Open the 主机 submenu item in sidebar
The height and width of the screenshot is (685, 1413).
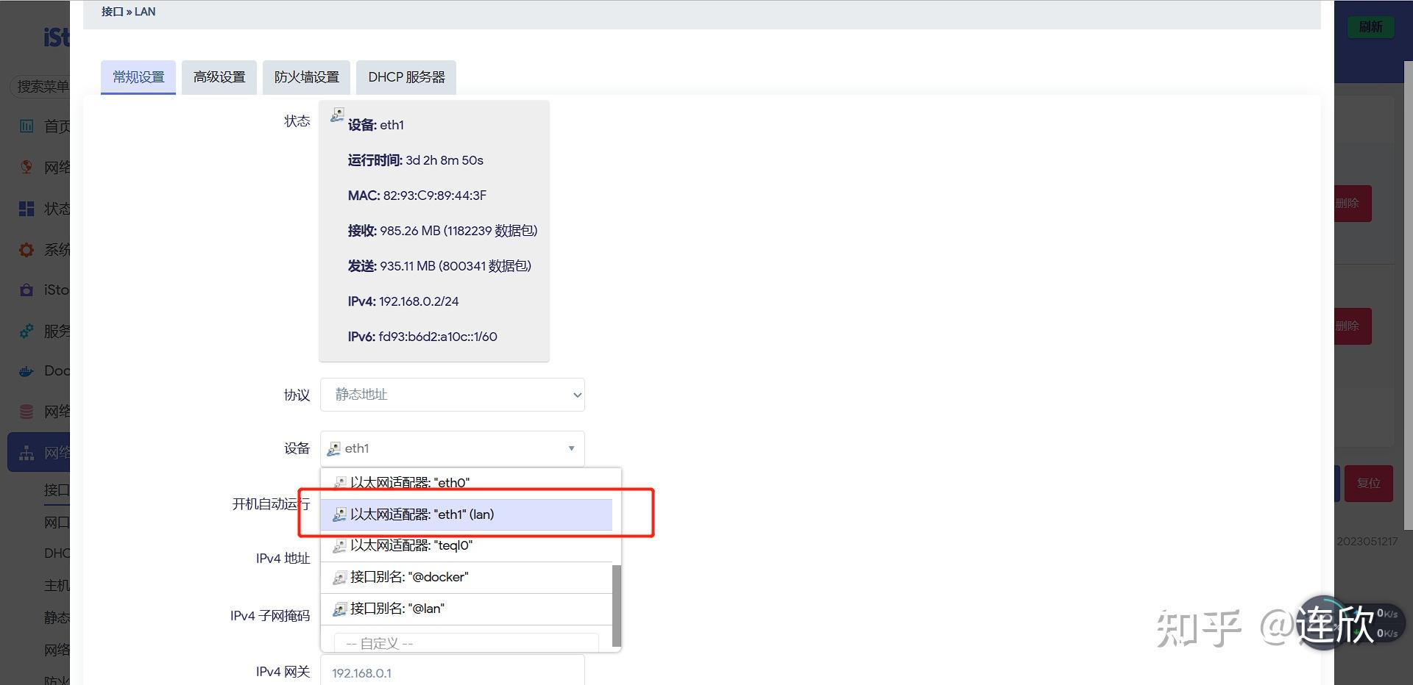click(x=57, y=586)
